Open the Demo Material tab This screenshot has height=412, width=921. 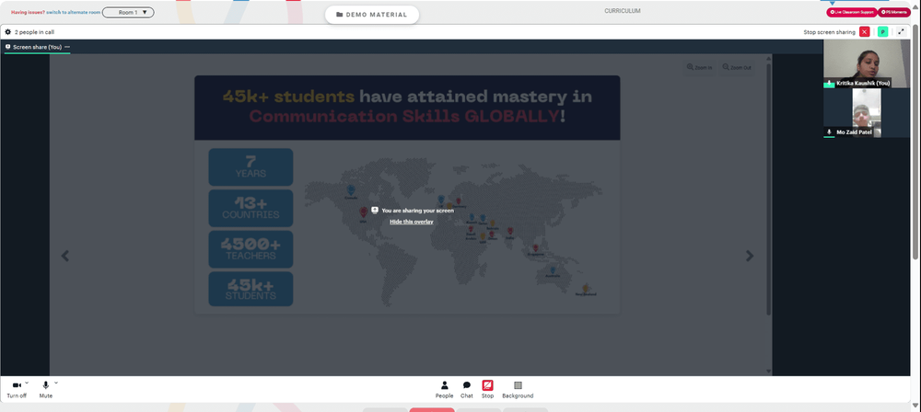372,15
